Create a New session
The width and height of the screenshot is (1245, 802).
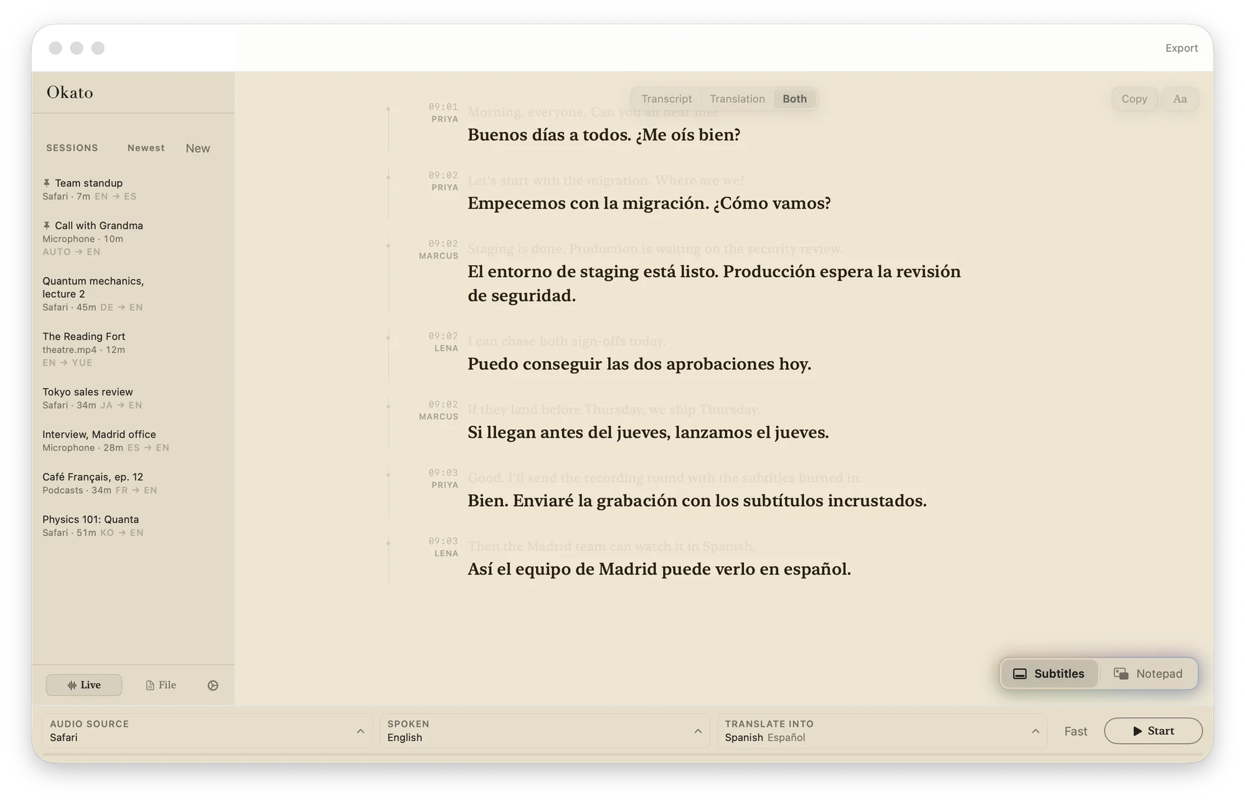pos(198,148)
